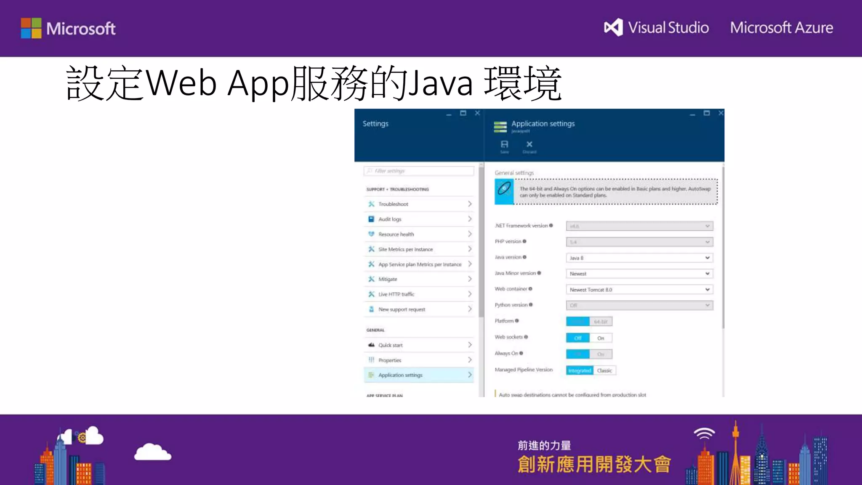Switch Always On to Off
The image size is (862, 485).
click(578, 354)
